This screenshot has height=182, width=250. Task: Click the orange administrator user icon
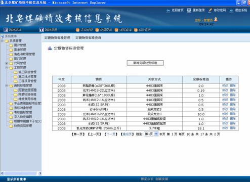click(x=216, y=20)
